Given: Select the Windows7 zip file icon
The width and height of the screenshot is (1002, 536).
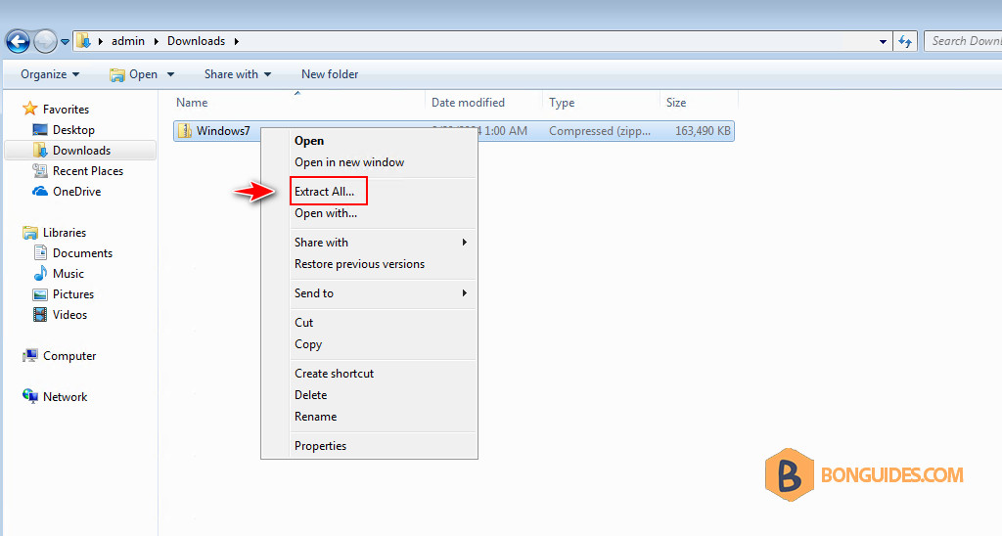Looking at the screenshot, I should click(x=185, y=131).
